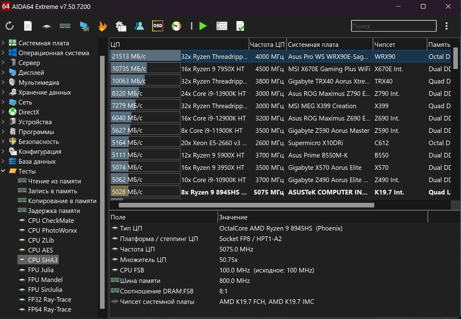Image resolution: width=461 pixels, height=319 pixels.
Task: Sort by Частота ЦП column header
Action: (x=267, y=45)
